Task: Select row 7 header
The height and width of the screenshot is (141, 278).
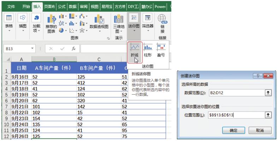Action: pyautogui.click(x=7, y=107)
